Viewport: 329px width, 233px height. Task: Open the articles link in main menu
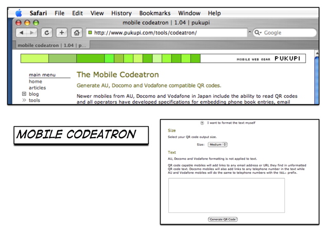click(x=38, y=88)
